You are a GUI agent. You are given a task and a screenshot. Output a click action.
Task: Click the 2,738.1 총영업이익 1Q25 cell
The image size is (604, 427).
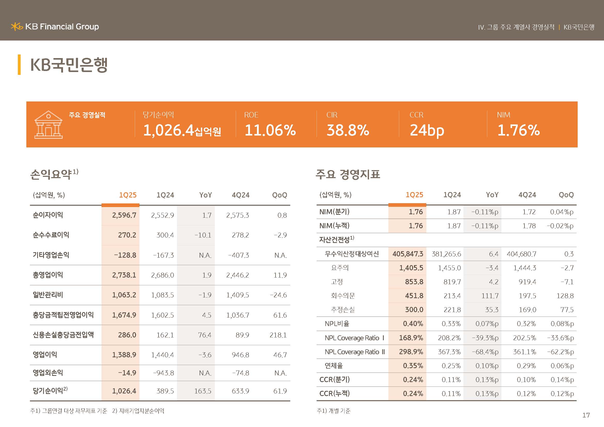[x=124, y=275]
